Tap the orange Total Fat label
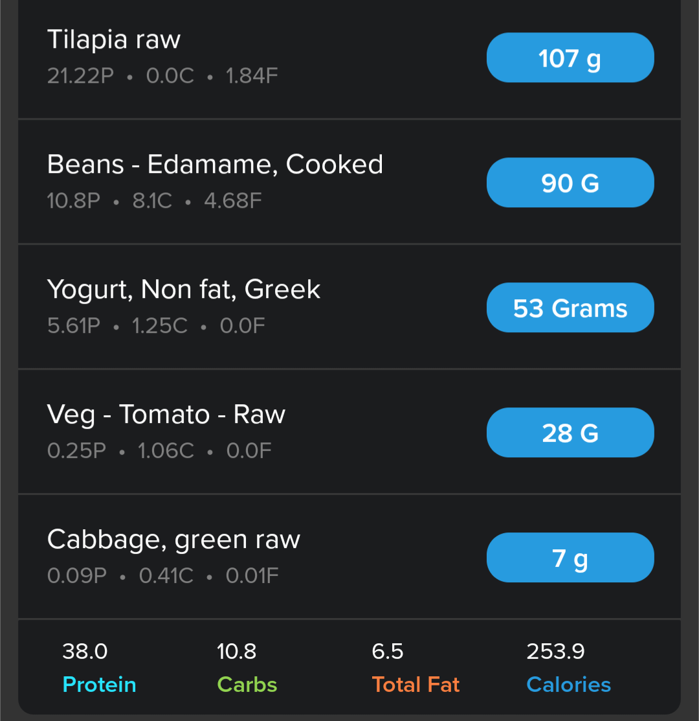 (x=416, y=685)
